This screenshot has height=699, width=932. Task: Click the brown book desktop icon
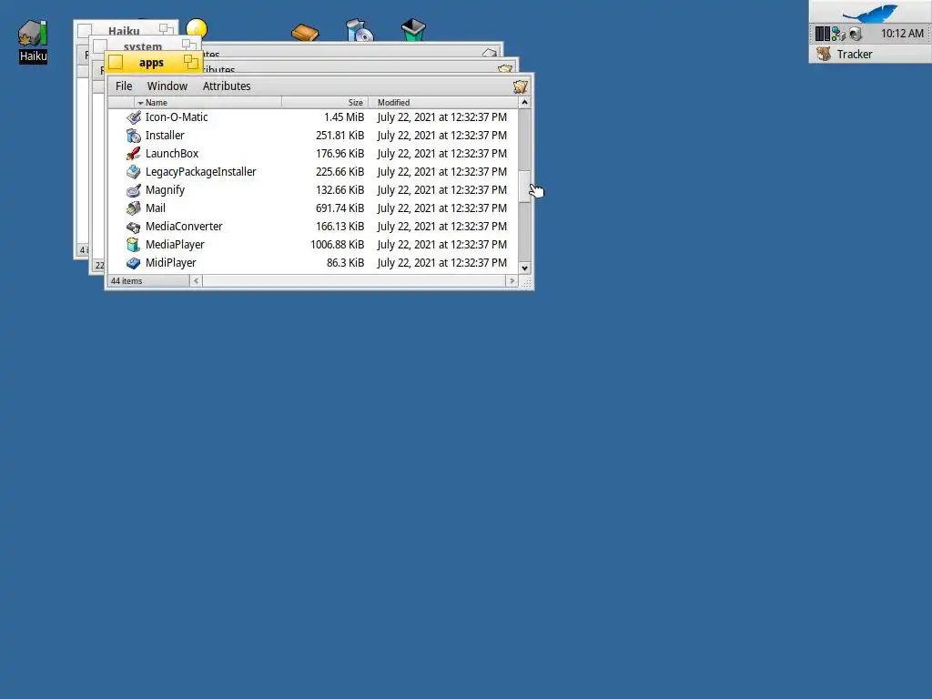click(x=305, y=32)
